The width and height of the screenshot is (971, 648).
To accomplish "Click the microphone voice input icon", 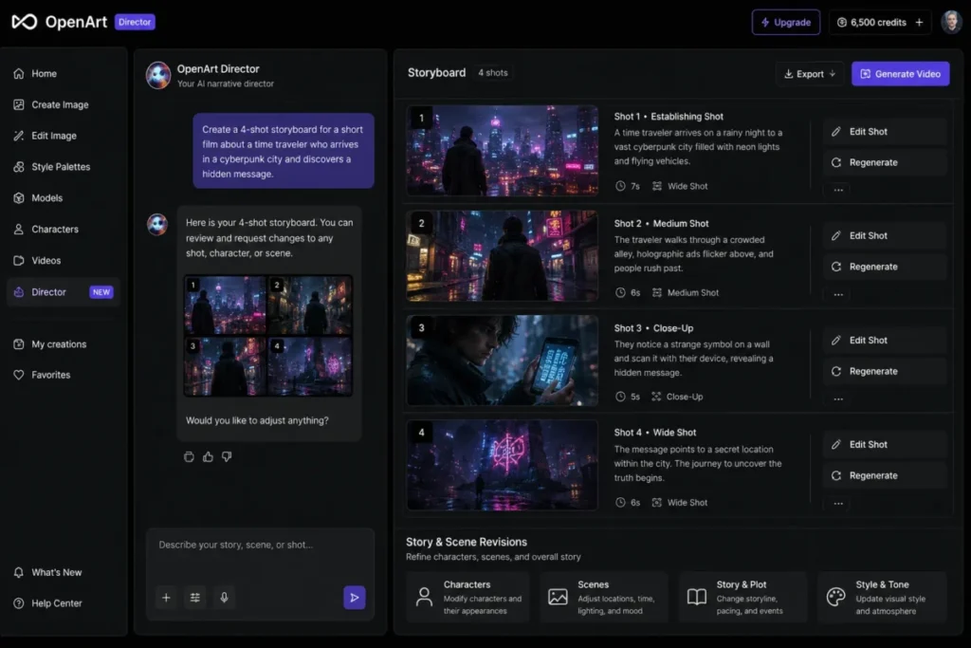I will [x=224, y=597].
